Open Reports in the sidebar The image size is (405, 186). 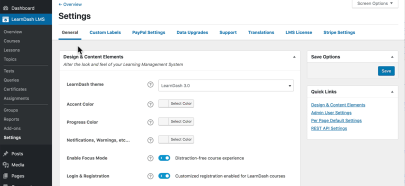[11, 119]
